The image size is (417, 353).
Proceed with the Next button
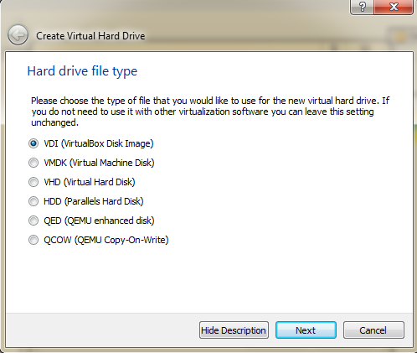pyautogui.click(x=306, y=330)
